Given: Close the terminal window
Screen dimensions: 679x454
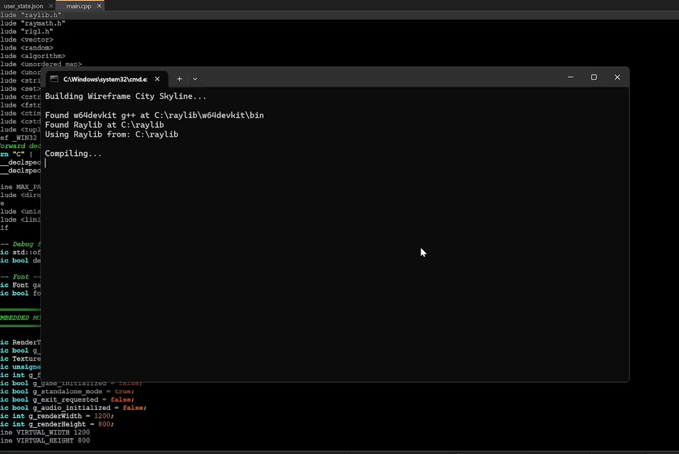Looking at the screenshot, I should tap(617, 77).
